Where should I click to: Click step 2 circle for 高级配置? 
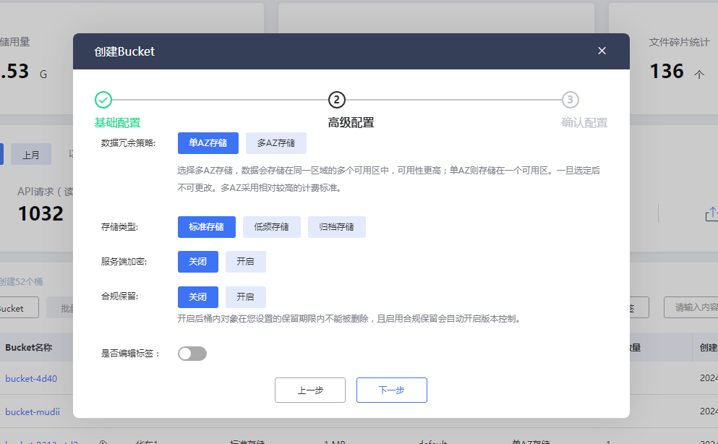(336, 100)
